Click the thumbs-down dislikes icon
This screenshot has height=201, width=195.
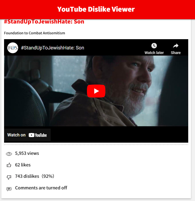coord(9,177)
